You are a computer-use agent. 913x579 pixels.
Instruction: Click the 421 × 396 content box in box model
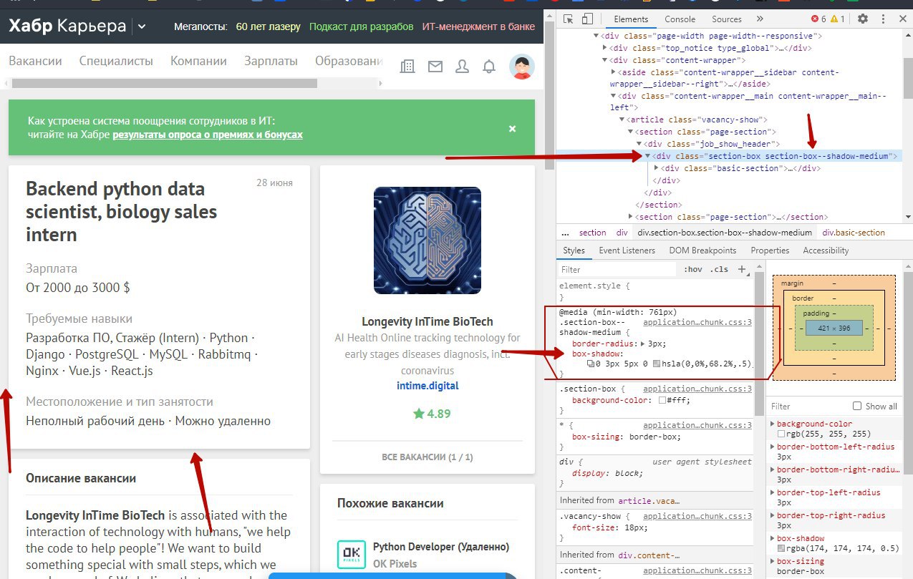[x=834, y=328]
